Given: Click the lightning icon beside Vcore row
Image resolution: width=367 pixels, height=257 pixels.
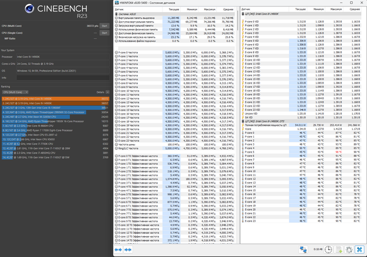Looking at the screenshot, I should tap(243, 129).
